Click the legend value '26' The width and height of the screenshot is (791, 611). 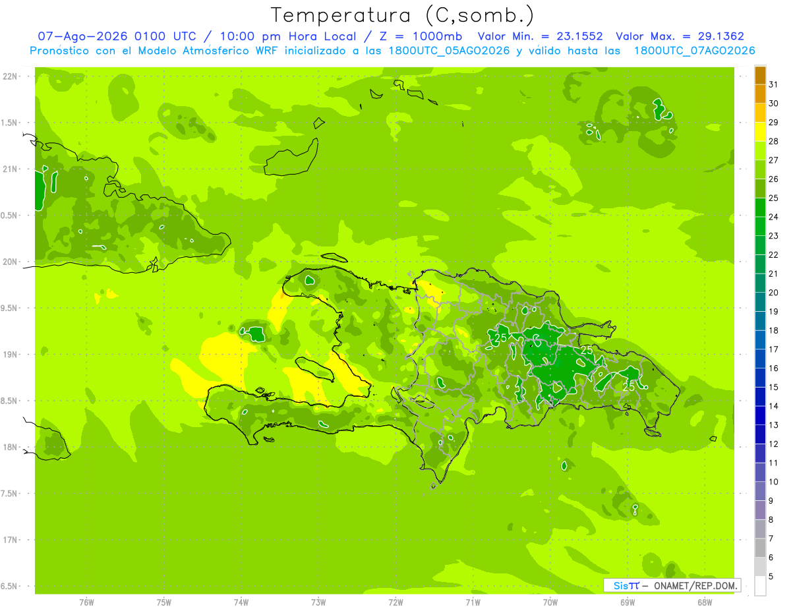(773, 179)
